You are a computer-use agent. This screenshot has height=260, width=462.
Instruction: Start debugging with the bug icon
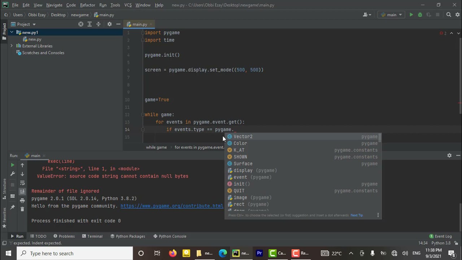click(x=420, y=15)
